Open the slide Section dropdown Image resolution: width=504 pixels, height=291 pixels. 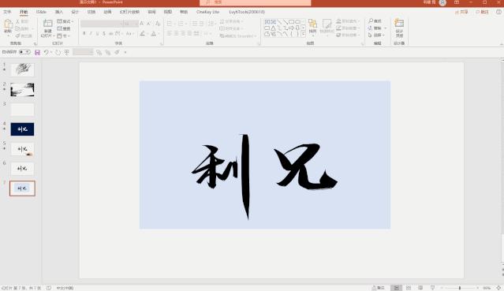[x=63, y=36]
